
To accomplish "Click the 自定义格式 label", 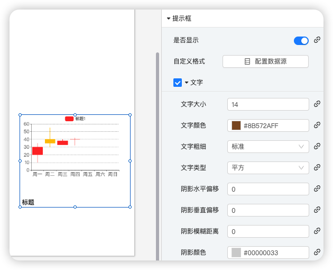I will coord(189,61).
